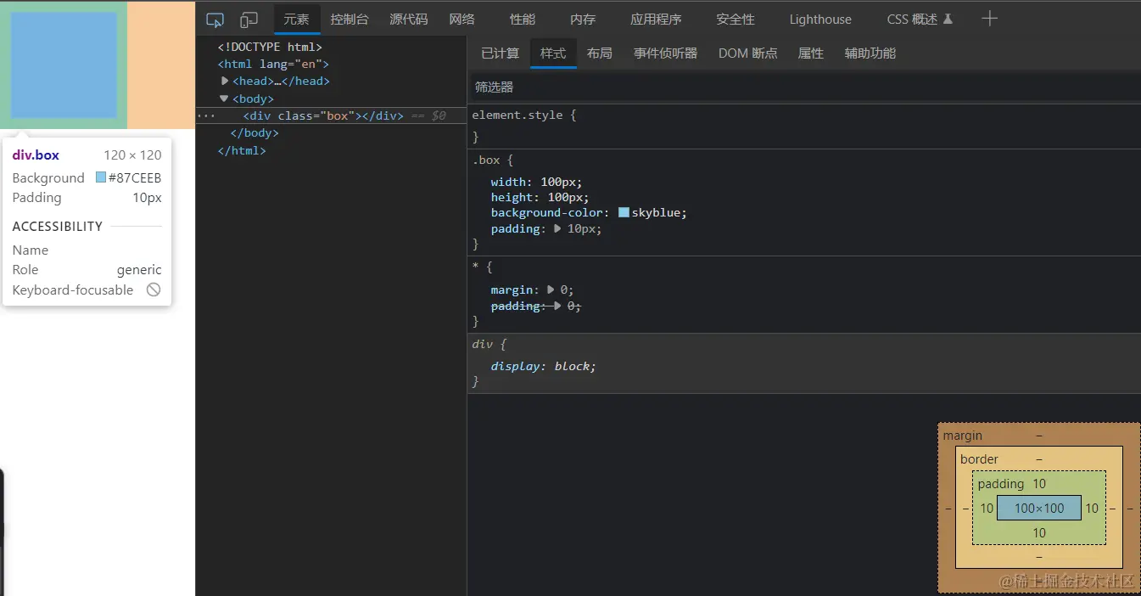Click the display: block declaration
This screenshot has height=596, width=1141.
click(543, 366)
